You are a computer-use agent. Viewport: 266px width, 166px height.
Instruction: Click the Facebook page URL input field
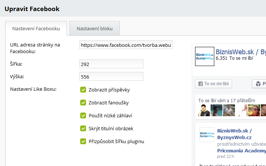126,45
